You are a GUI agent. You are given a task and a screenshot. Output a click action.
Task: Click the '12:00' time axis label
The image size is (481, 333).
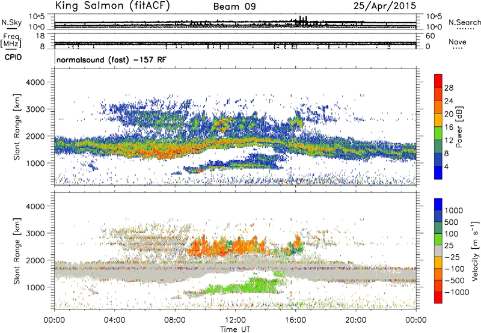click(235, 320)
